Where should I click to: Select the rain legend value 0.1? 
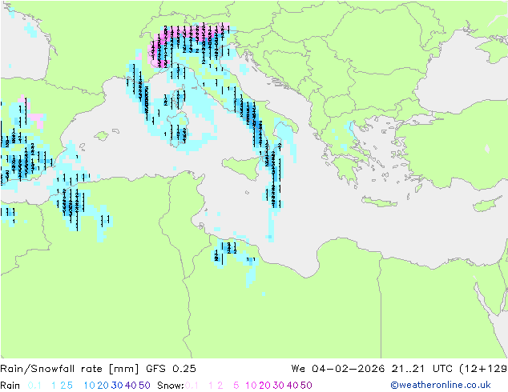pos(34,386)
